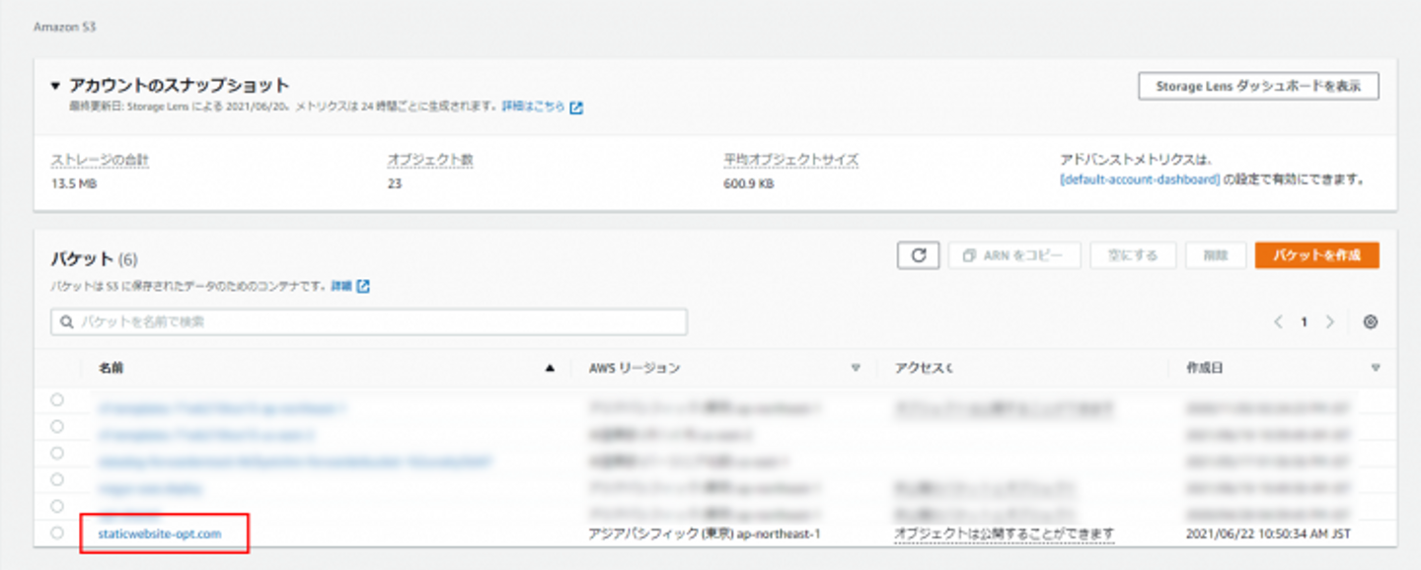Go to next page of buckets
The image size is (1421, 570).
[1329, 321]
